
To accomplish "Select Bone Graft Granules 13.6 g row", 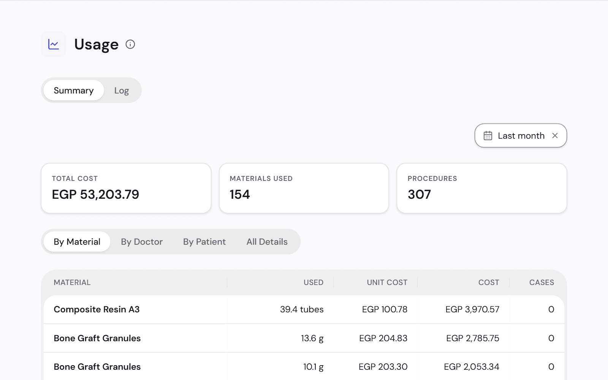I will (304, 338).
